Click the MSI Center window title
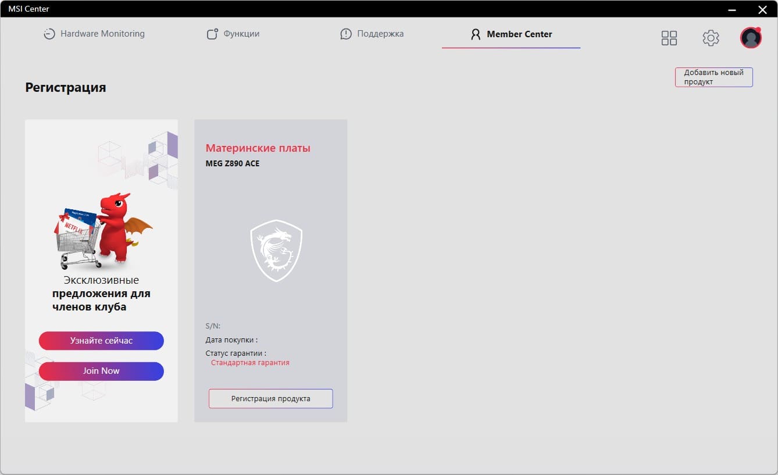The image size is (778, 475). [x=28, y=9]
